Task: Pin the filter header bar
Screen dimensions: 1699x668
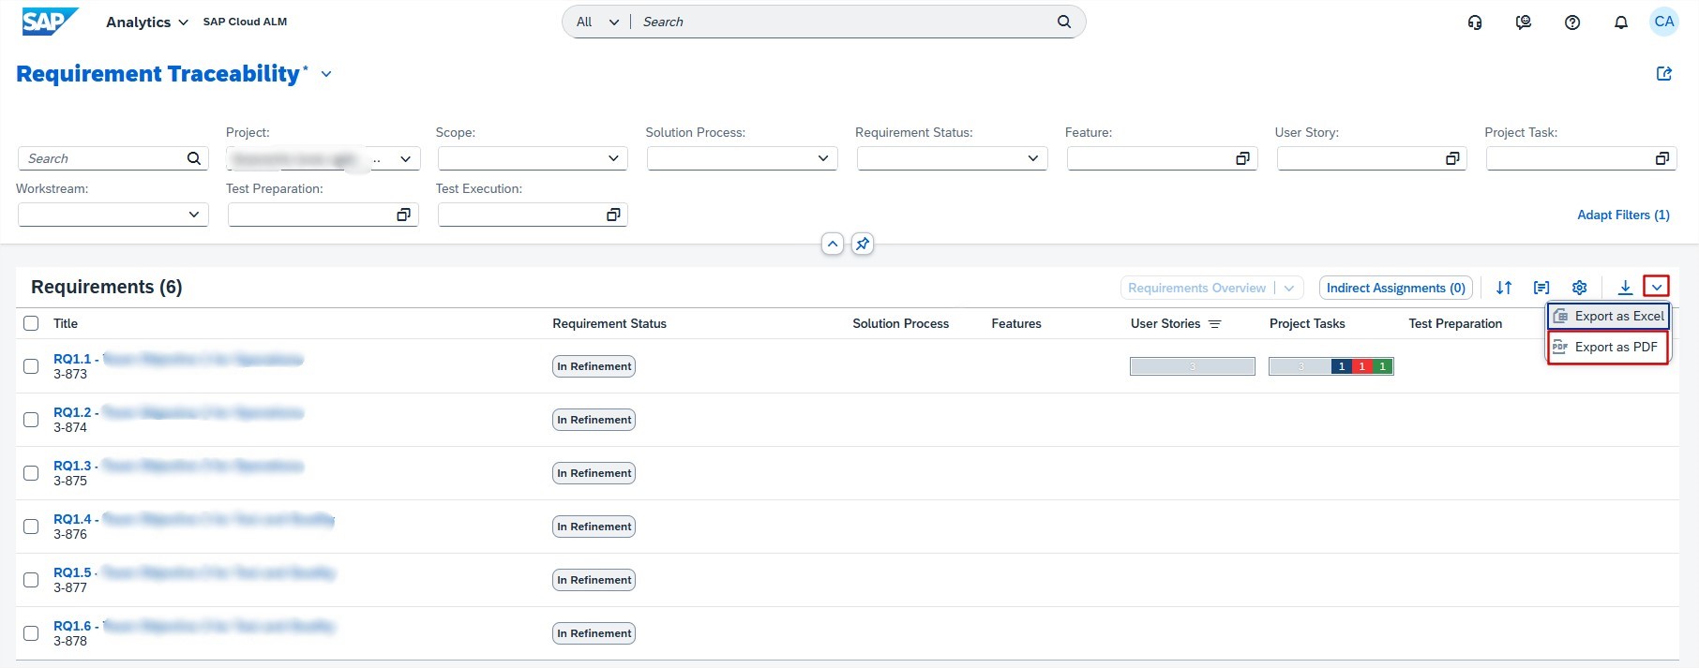Action: (863, 244)
